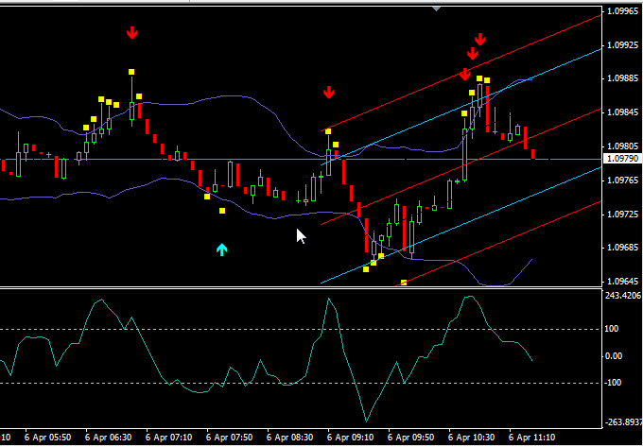Click the 6 Apr 11:10 time label
The image size is (643, 447).
point(531,437)
